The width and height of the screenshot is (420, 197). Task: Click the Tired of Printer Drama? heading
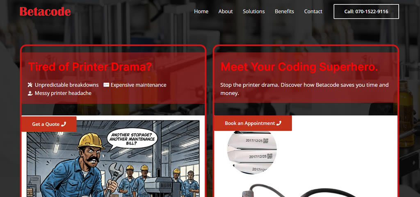click(90, 67)
